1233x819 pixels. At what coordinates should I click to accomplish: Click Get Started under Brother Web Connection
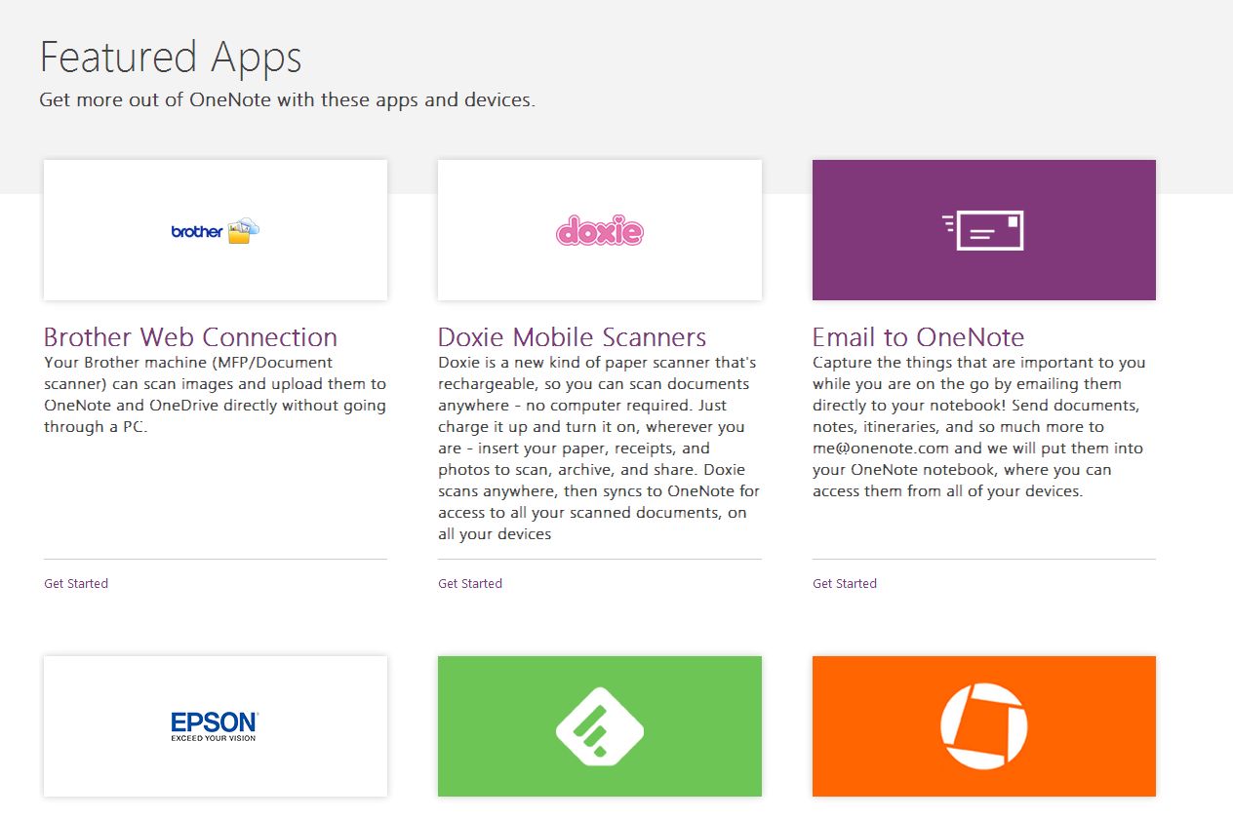pyautogui.click(x=76, y=583)
